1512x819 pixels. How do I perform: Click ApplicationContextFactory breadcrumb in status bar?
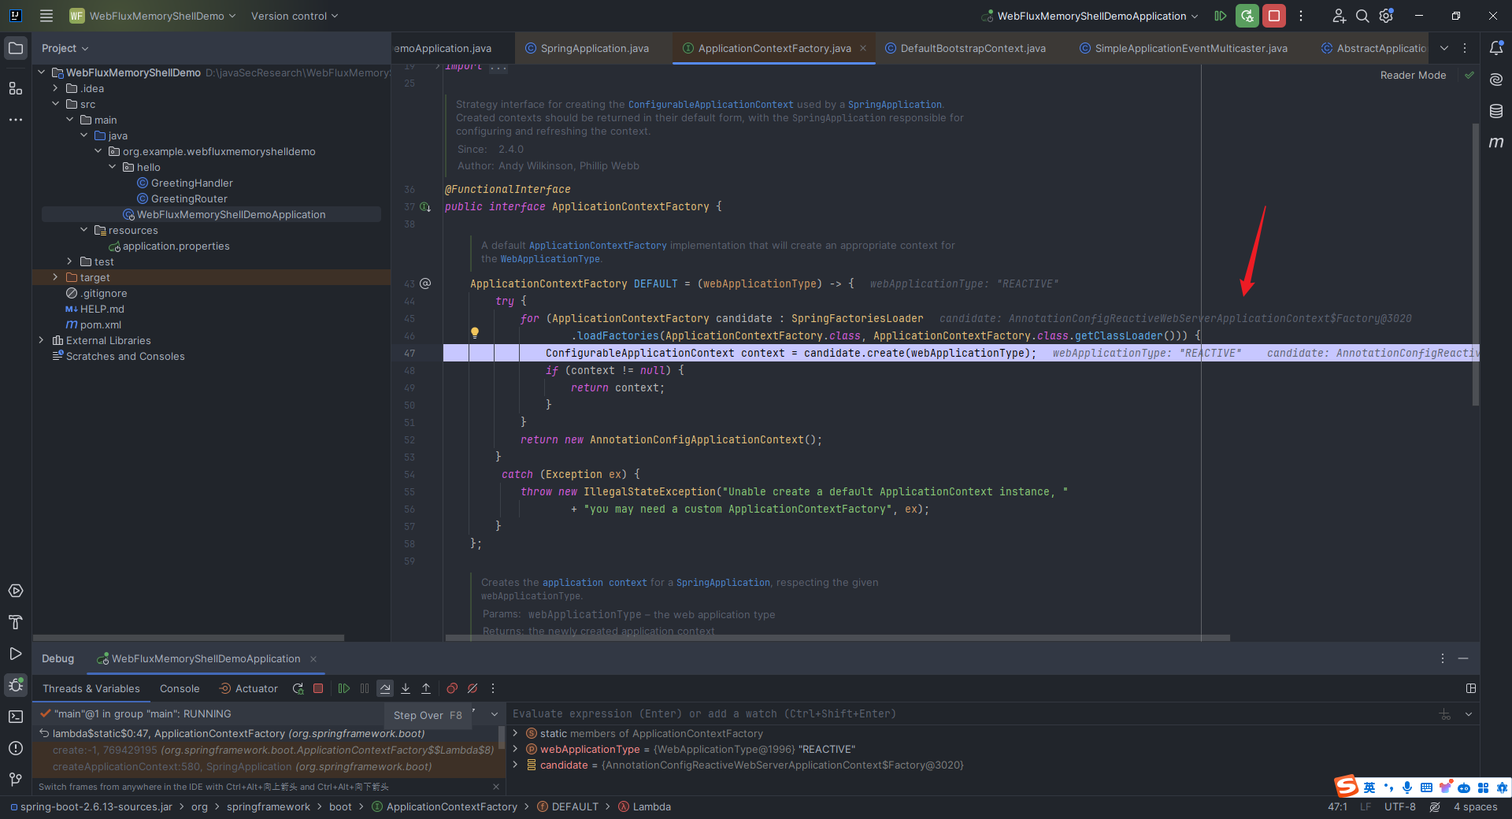[451, 806]
